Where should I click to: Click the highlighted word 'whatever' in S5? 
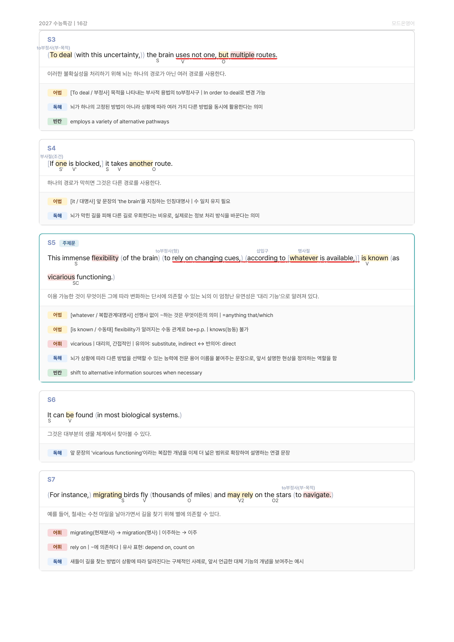point(304,258)
